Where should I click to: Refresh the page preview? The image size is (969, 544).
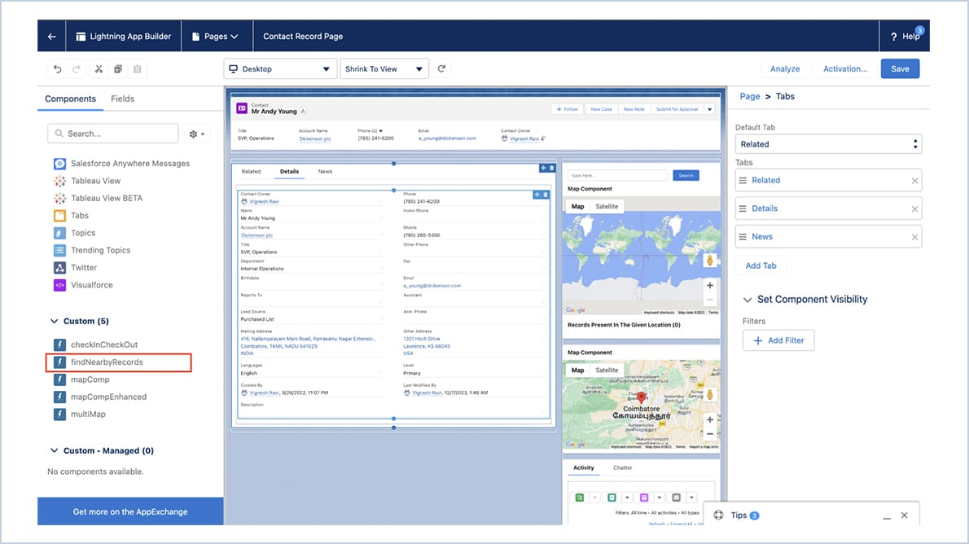point(441,68)
